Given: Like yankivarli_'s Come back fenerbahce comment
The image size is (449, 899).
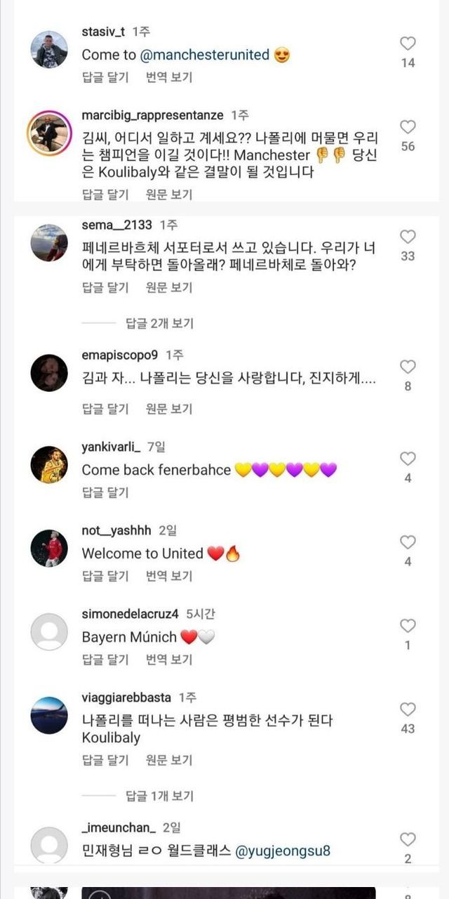Looking at the screenshot, I should pos(408,459).
